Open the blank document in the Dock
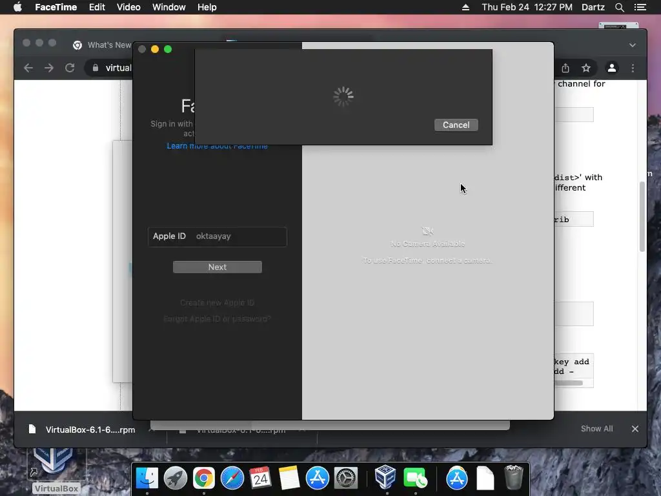Image resolution: width=661 pixels, height=496 pixels. coord(485,479)
